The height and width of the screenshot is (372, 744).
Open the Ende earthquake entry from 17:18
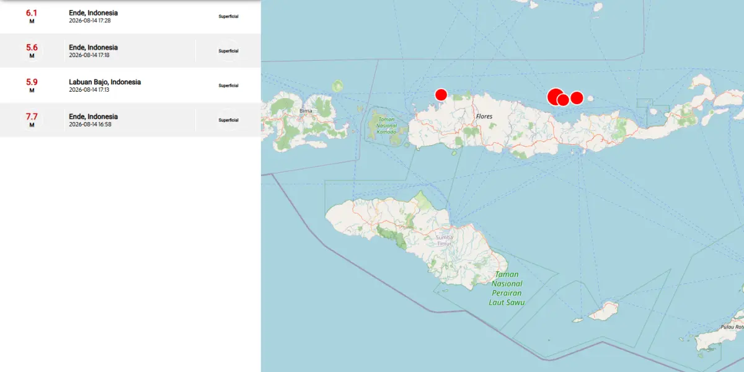pyautogui.click(x=130, y=51)
